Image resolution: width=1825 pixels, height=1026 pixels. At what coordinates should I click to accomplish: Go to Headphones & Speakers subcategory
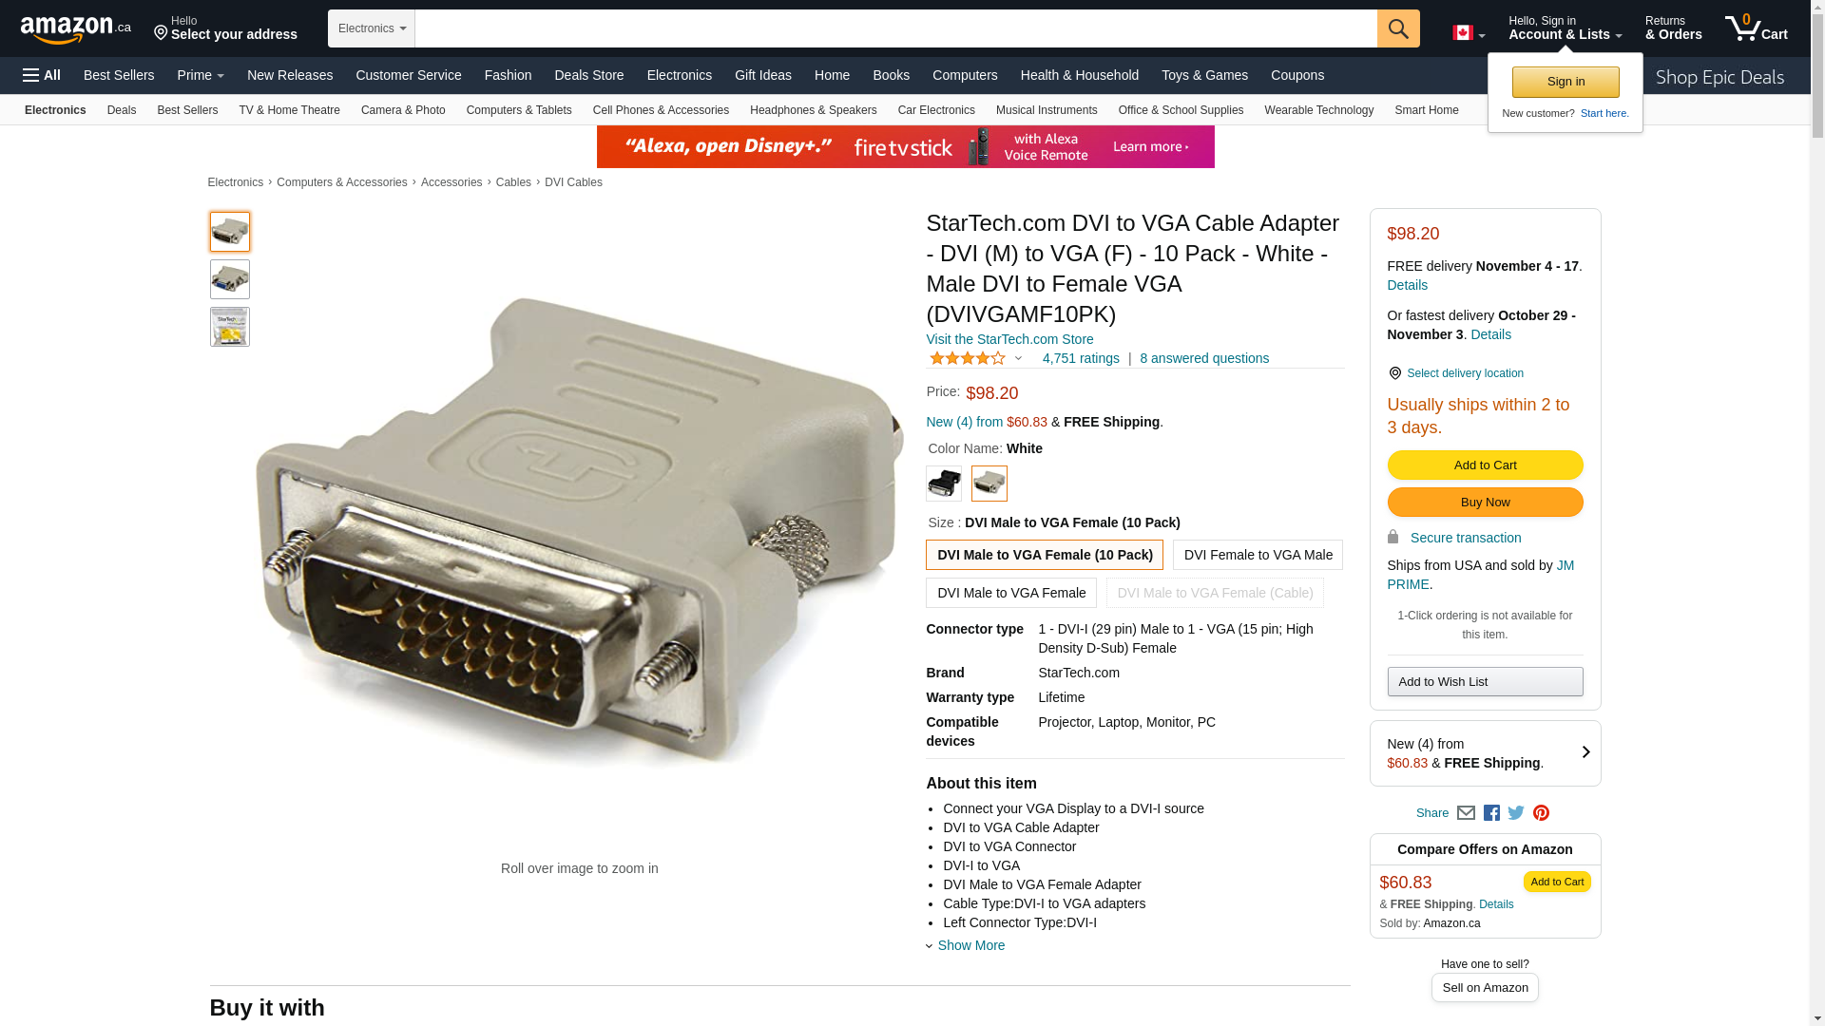(813, 110)
